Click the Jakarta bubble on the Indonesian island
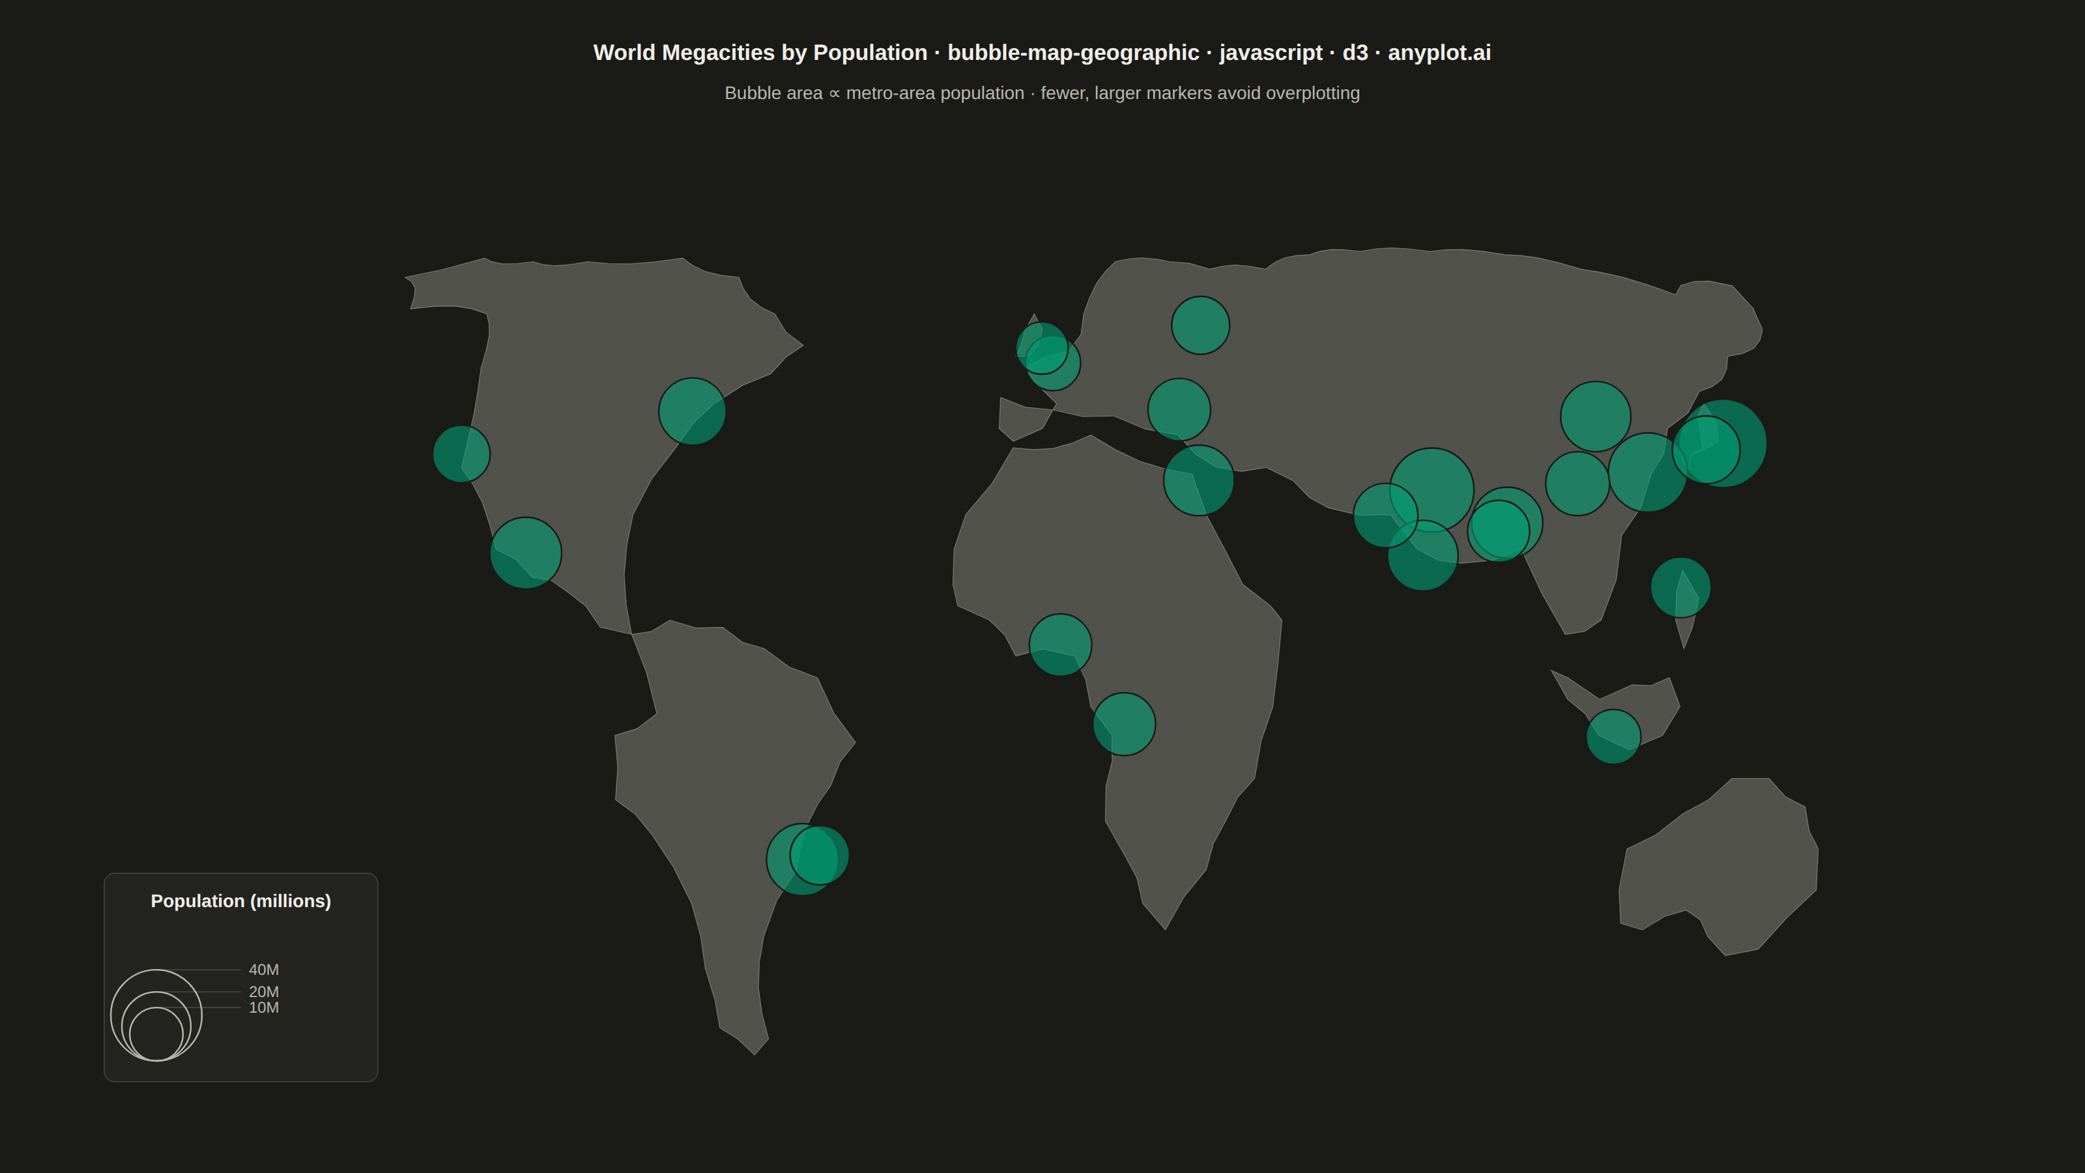The width and height of the screenshot is (2085, 1173). pos(1613,736)
